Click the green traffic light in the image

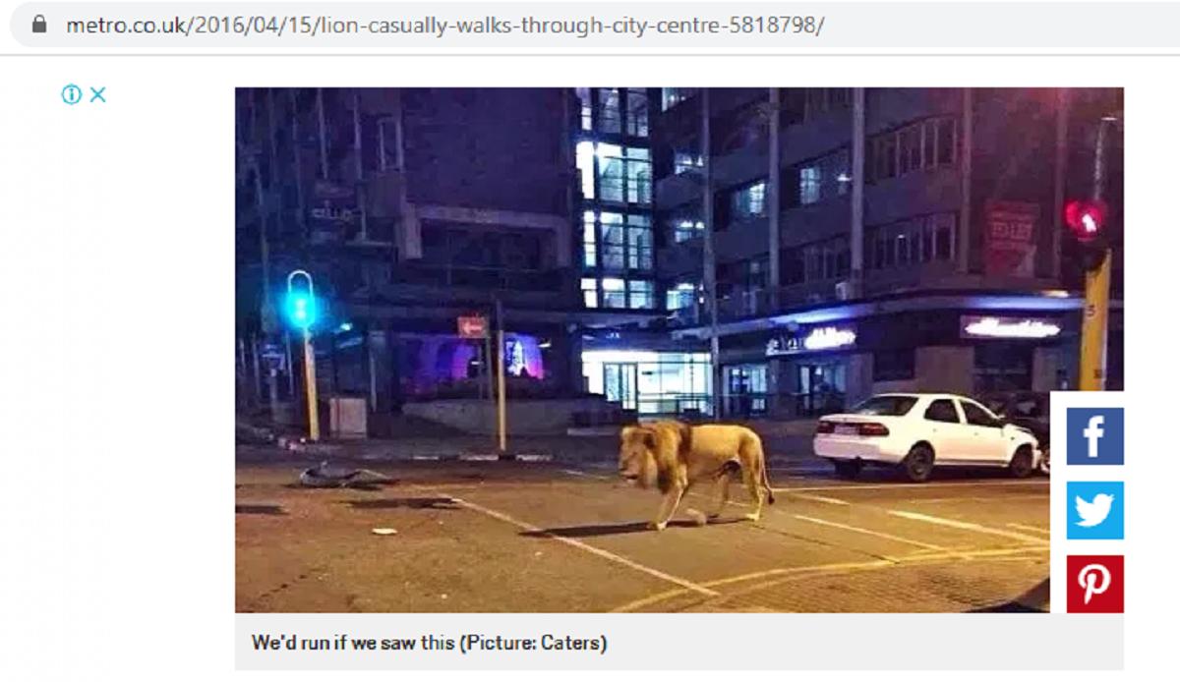[x=300, y=308]
